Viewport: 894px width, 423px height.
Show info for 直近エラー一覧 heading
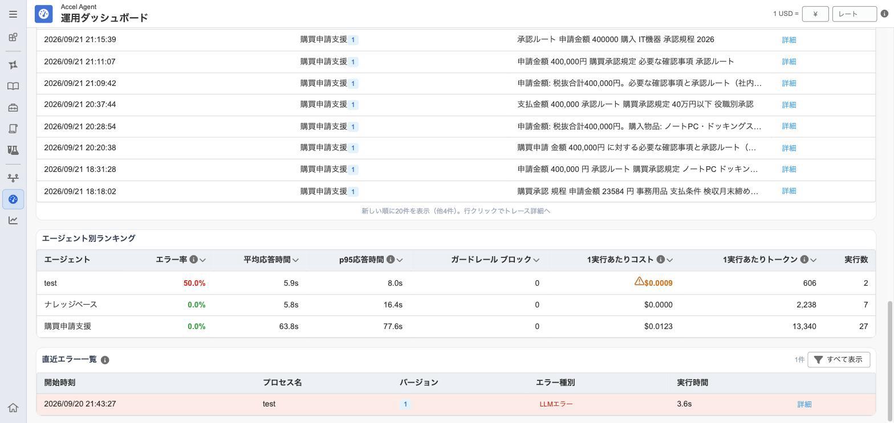pos(105,360)
